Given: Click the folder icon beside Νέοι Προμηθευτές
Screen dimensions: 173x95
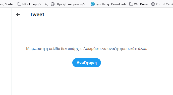Looking at the screenshot, I should coord(19,4).
